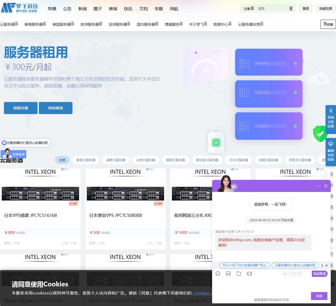This screenshot has width=336, height=306.
Task: Open the 商城 menu item
Action: pyautogui.click(x=113, y=9)
